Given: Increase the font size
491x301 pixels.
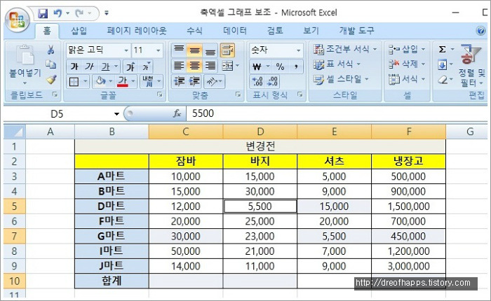Looking at the screenshot, I should (130, 66).
